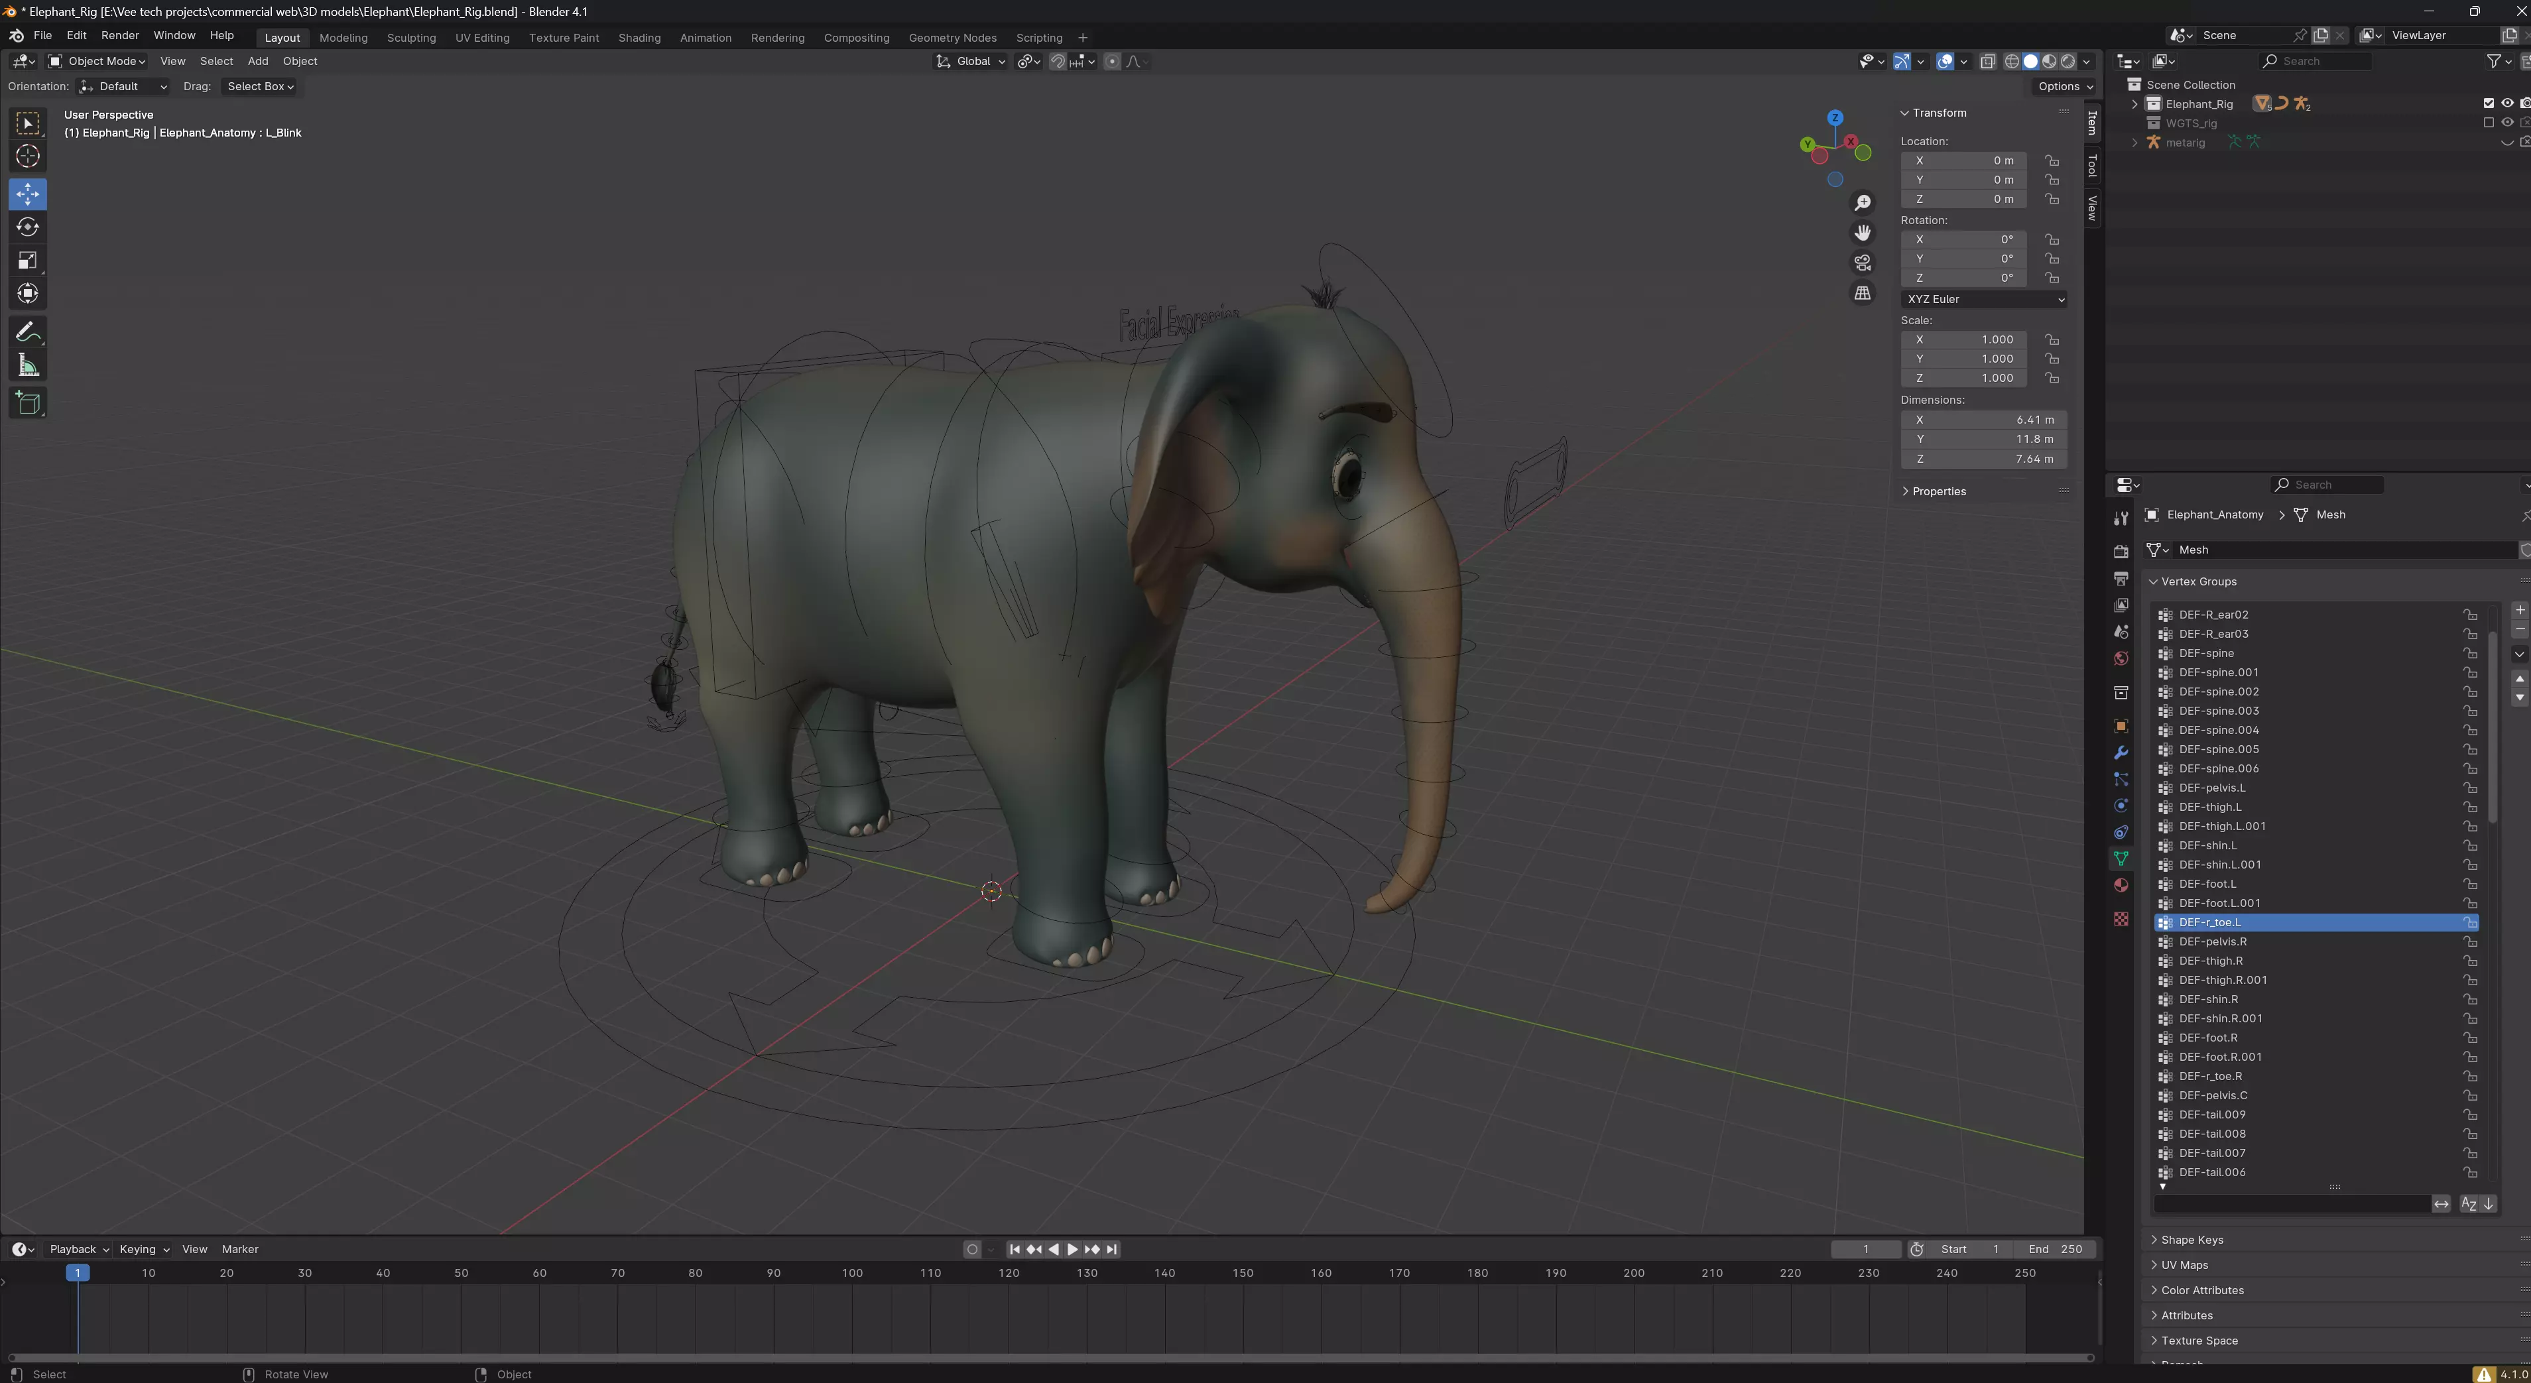Toggle camera view icon in viewport
Viewport: 2531px width, 1383px height.
(x=1862, y=263)
